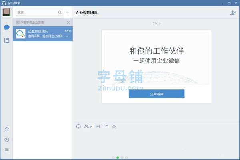Maximize the 企业微信 window

pyautogui.click(x=229, y=3)
